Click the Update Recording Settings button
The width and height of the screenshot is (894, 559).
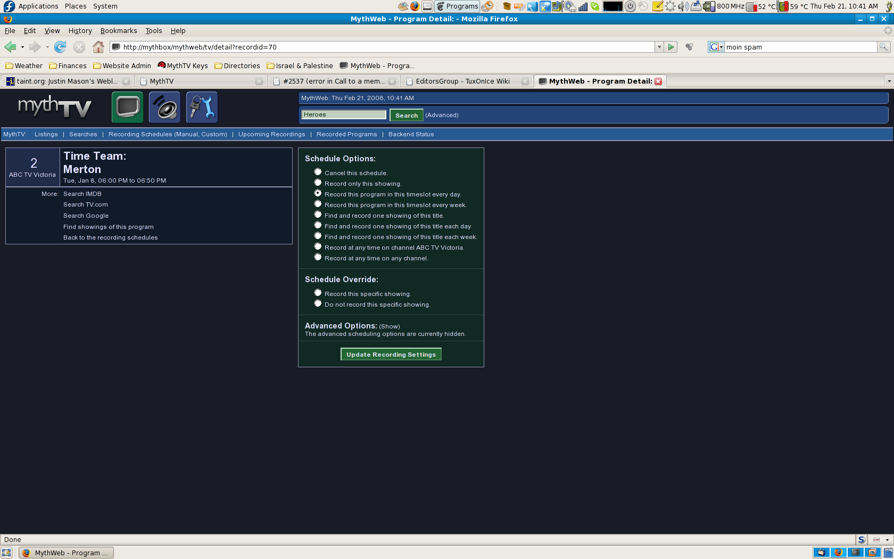click(391, 355)
